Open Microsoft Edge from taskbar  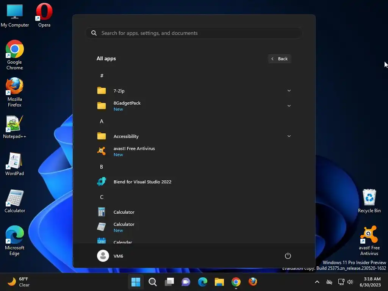pyautogui.click(x=203, y=282)
